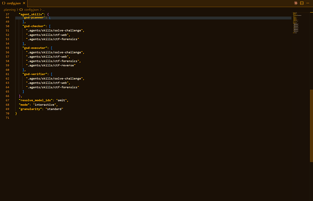Click the JSON braces icon on the config.json tab

4,3
